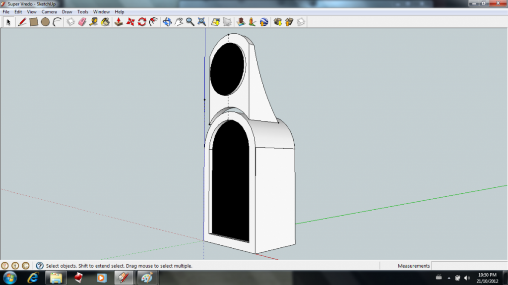Open the Help menu

point(120,12)
